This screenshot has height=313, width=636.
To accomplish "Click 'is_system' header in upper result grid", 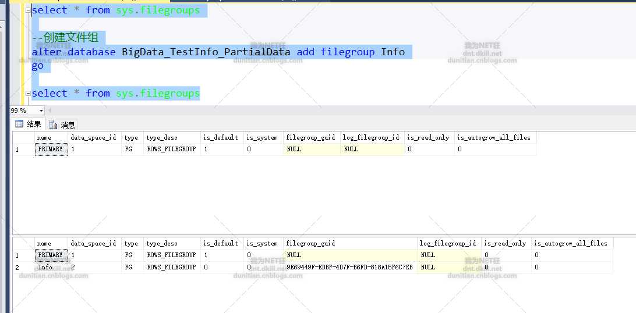I will click(x=263, y=137).
